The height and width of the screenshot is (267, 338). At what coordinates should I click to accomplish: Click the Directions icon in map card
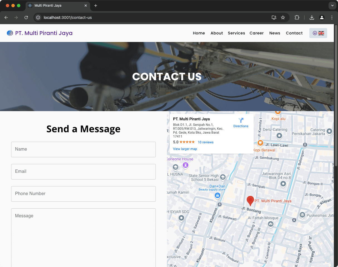[241, 120]
